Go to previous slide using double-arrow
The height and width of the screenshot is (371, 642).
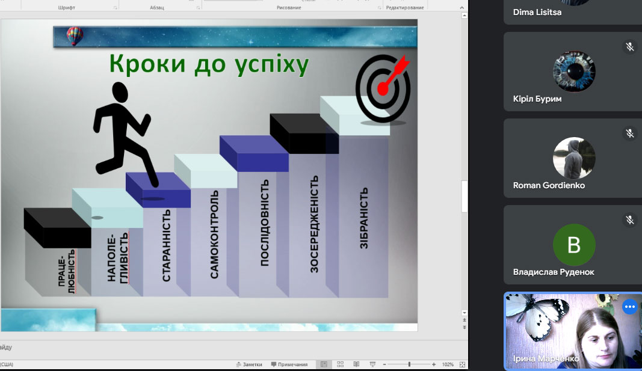tap(465, 320)
